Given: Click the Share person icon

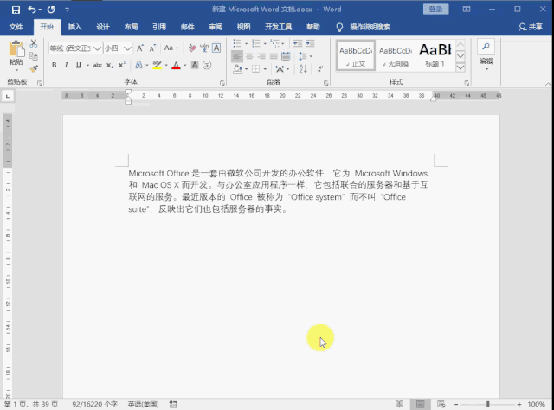Looking at the screenshot, I should pos(522,27).
